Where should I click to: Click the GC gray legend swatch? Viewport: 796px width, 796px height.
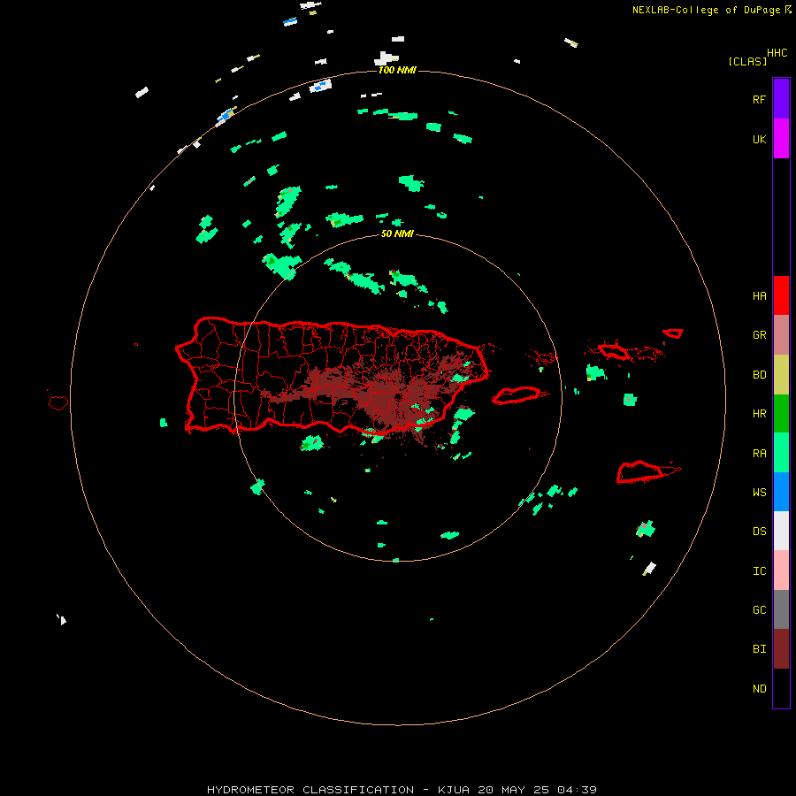tap(781, 609)
